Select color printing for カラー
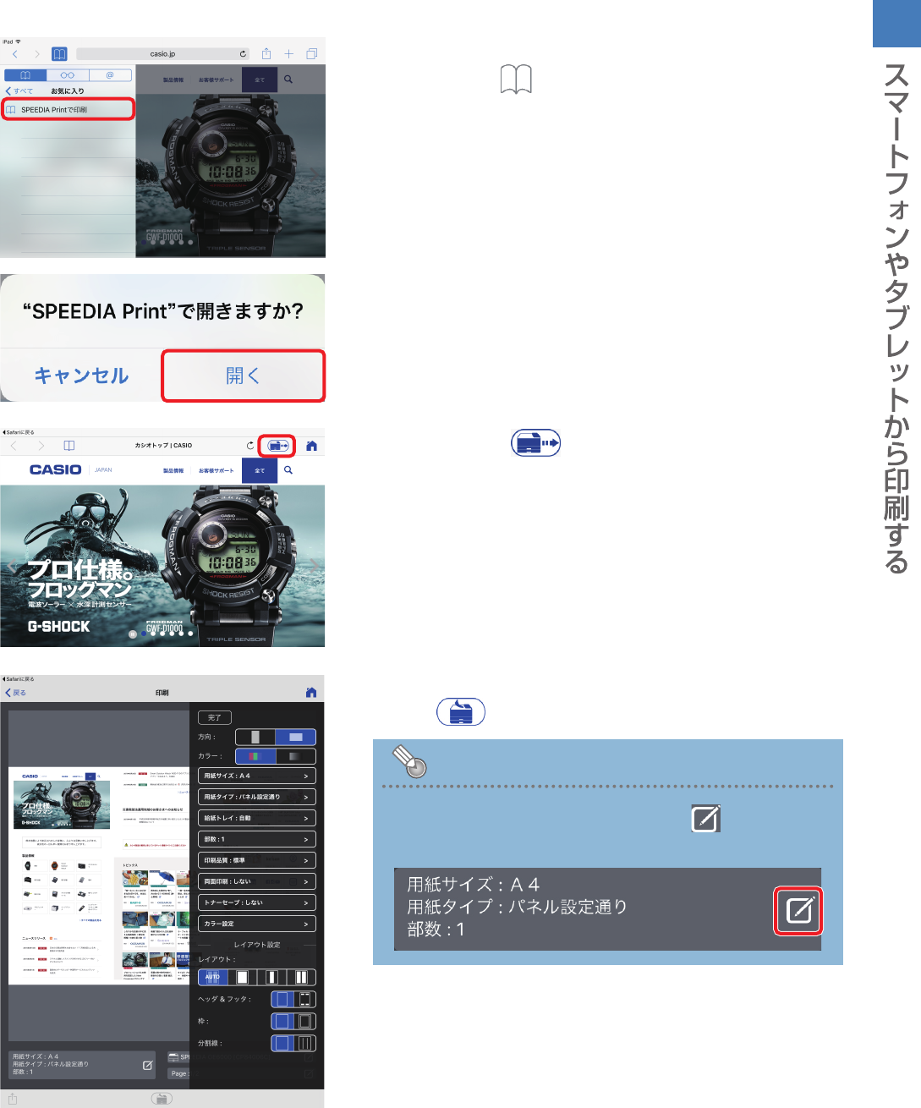 (255, 756)
